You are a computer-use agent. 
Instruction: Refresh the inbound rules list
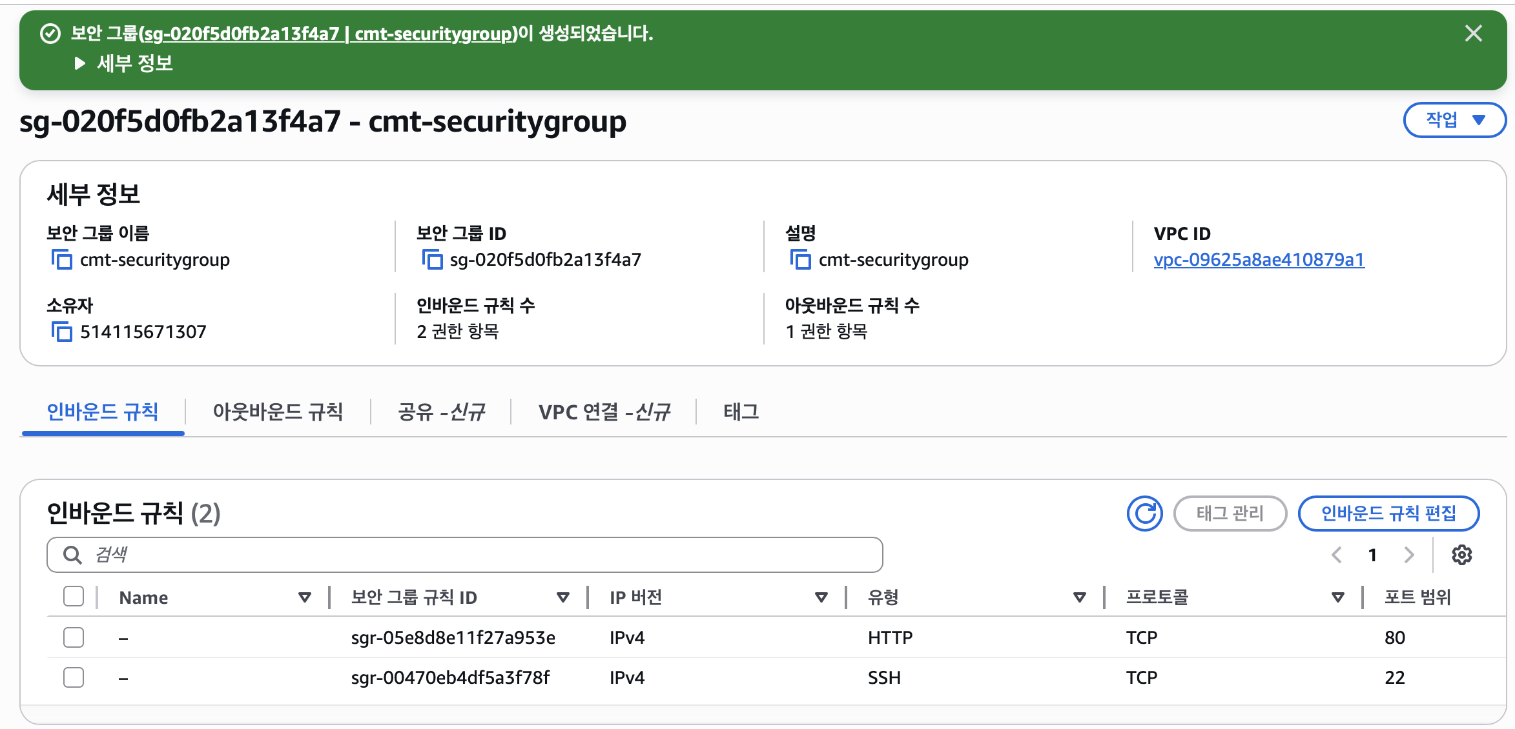click(1144, 514)
